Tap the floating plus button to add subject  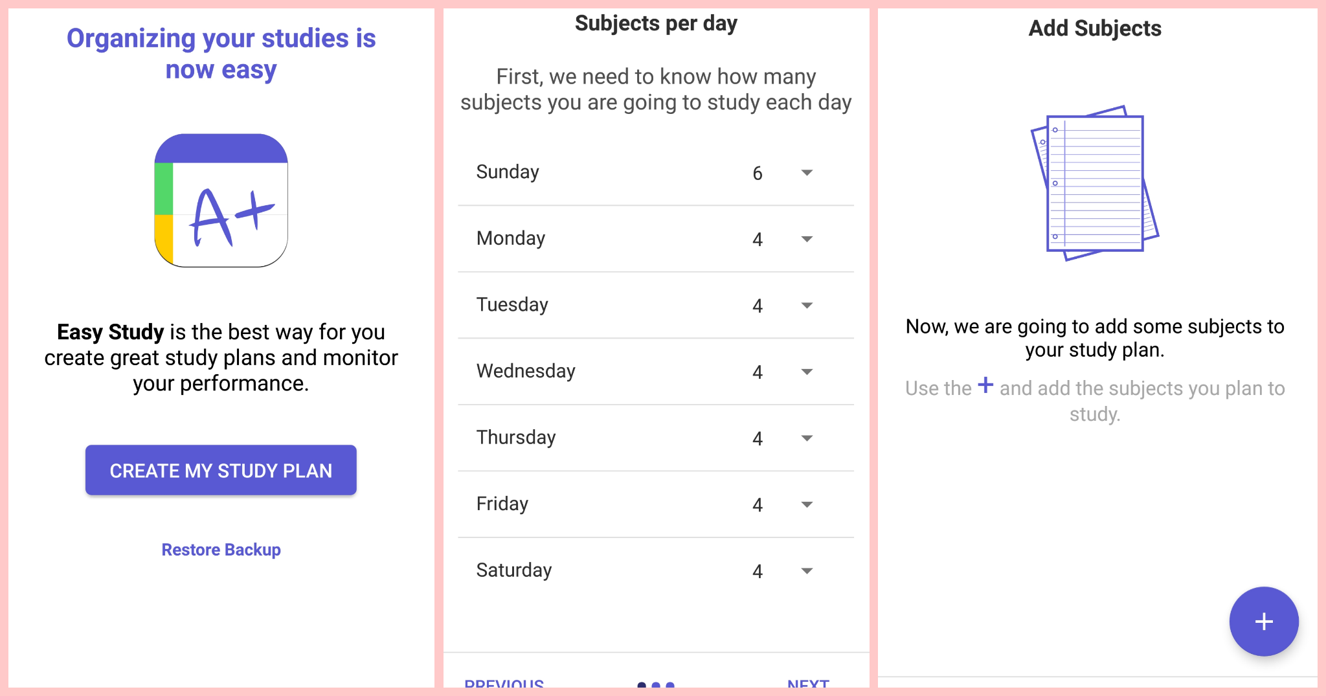point(1263,621)
